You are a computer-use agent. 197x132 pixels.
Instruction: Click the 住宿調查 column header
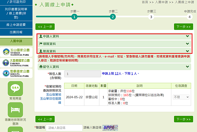181,86
